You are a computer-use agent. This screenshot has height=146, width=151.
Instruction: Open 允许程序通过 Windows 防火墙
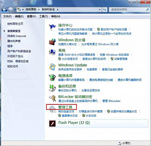(100, 44)
